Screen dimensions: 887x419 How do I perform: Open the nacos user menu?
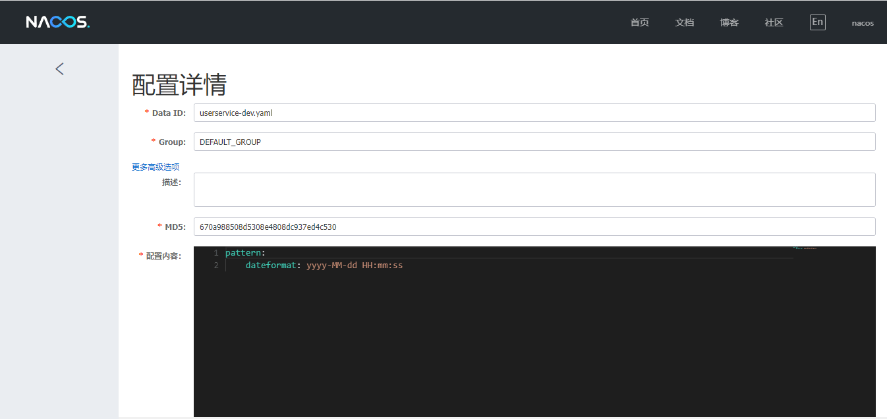pos(862,23)
